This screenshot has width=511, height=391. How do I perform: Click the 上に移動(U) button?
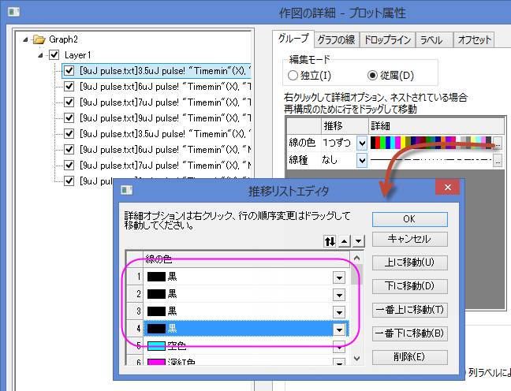point(409,263)
